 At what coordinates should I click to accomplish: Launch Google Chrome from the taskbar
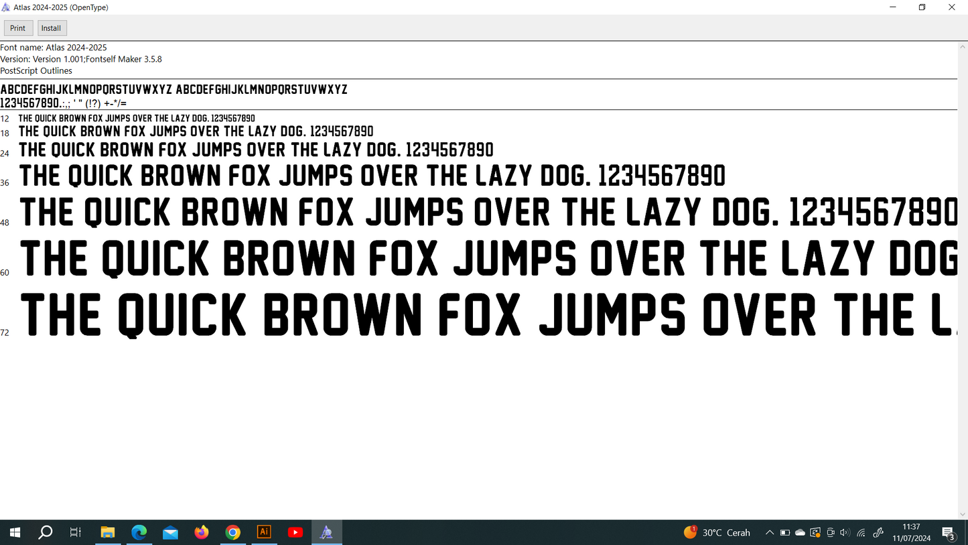click(232, 532)
